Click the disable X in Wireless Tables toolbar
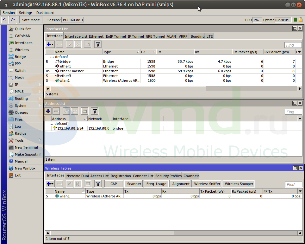 (x=78, y=184)
